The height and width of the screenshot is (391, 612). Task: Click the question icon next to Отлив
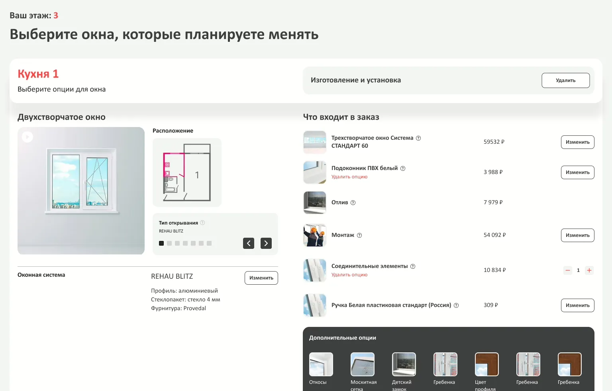pos(353,203)
